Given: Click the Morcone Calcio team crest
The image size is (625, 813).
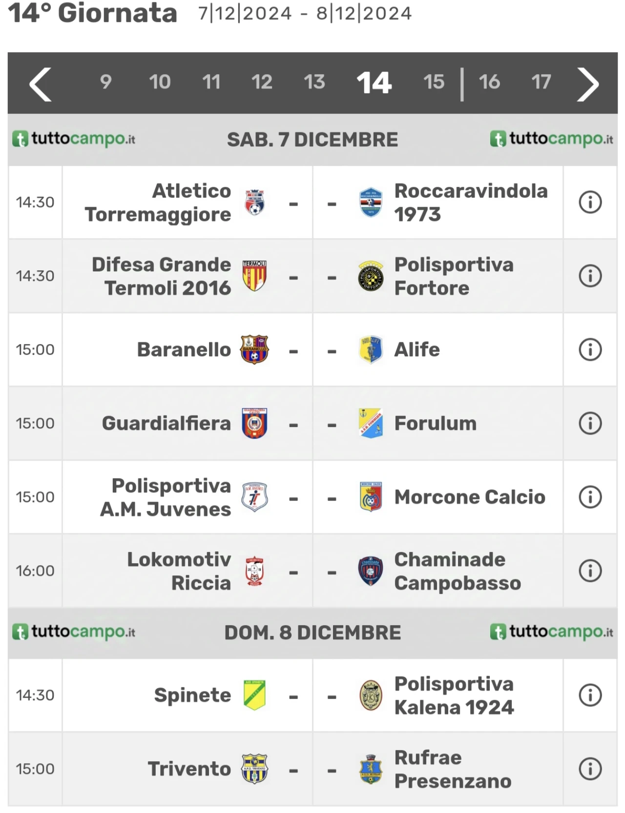Looking at the screenshot, I should point(371,497).
